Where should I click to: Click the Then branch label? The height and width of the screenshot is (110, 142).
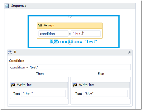tap(40, 74)
